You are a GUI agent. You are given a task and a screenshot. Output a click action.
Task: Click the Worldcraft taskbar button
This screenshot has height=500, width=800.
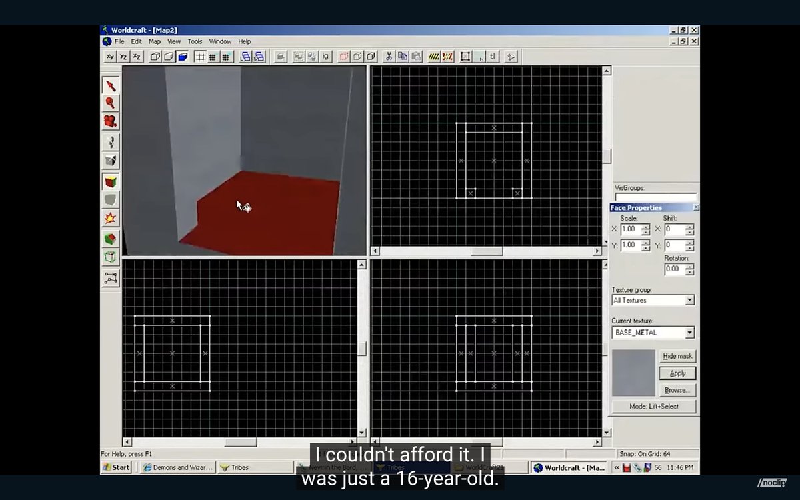[571, 467]
